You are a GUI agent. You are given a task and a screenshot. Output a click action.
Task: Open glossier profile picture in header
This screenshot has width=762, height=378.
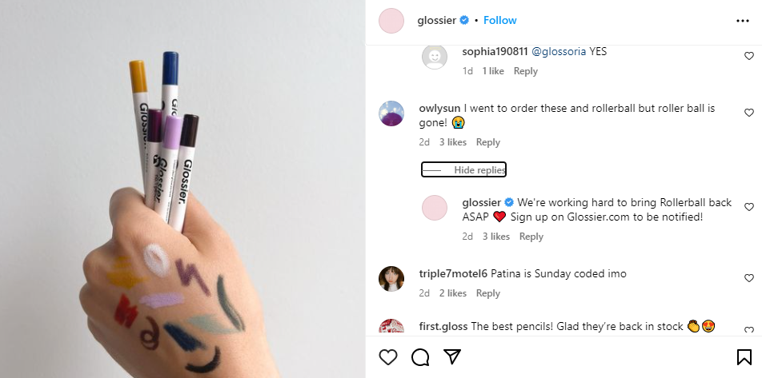pyautogui.click(x=391, y=21)
